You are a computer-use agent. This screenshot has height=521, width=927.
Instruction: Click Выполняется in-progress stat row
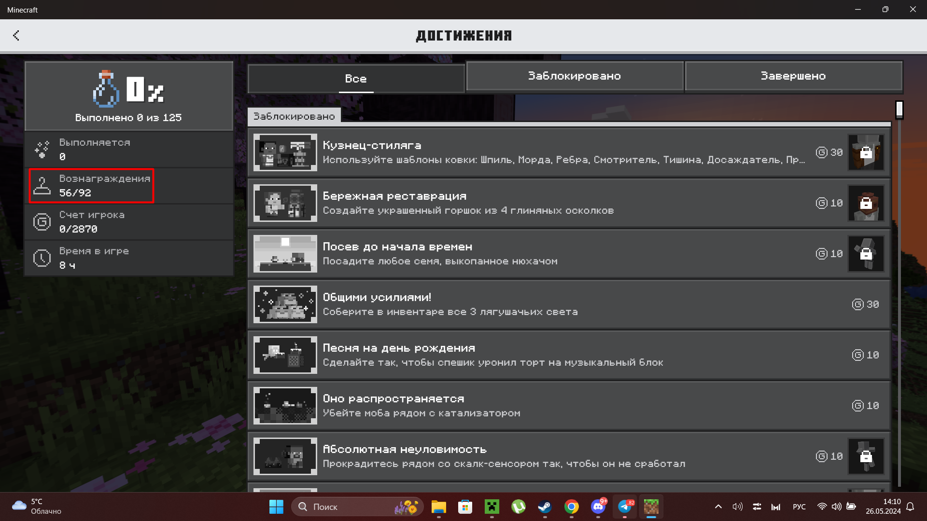click(129, 150)
